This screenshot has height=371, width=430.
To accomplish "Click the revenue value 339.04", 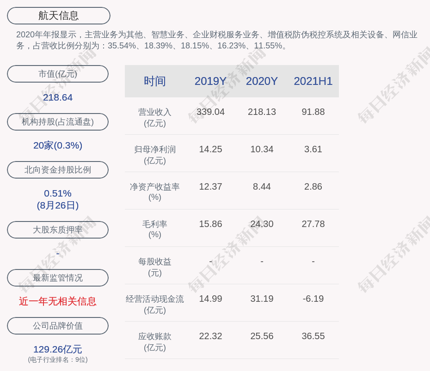I will pos(211,112).
